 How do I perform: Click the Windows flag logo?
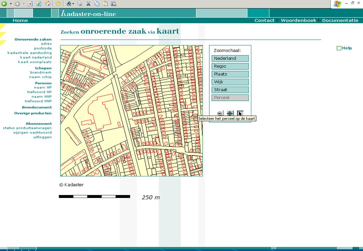pos(337,4)
